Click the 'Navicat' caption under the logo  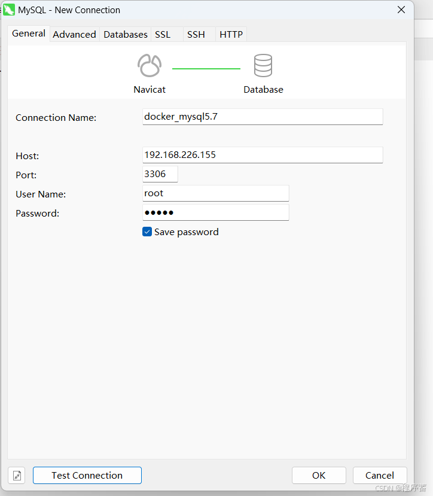point(150,90)
